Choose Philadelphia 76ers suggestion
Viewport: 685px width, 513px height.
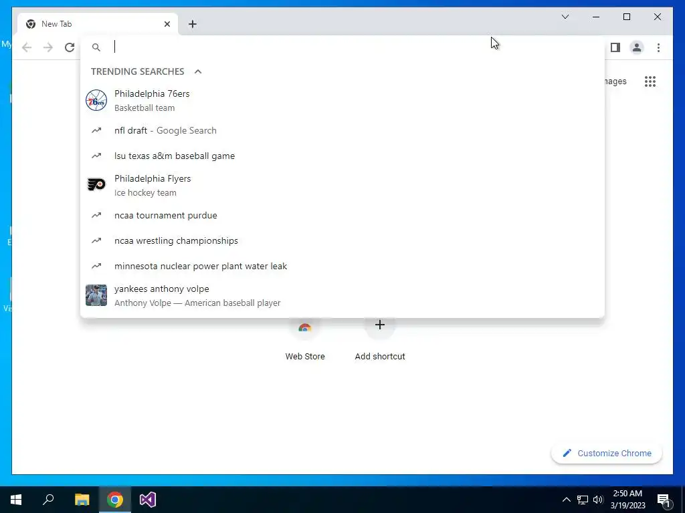(343, 100)
